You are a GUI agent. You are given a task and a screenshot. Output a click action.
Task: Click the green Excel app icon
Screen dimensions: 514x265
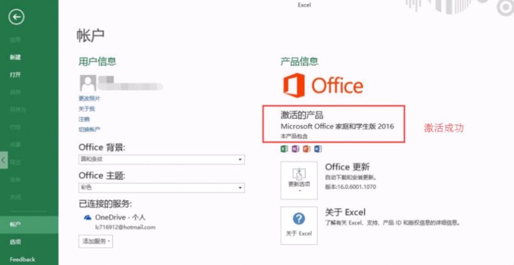[284, 149]
